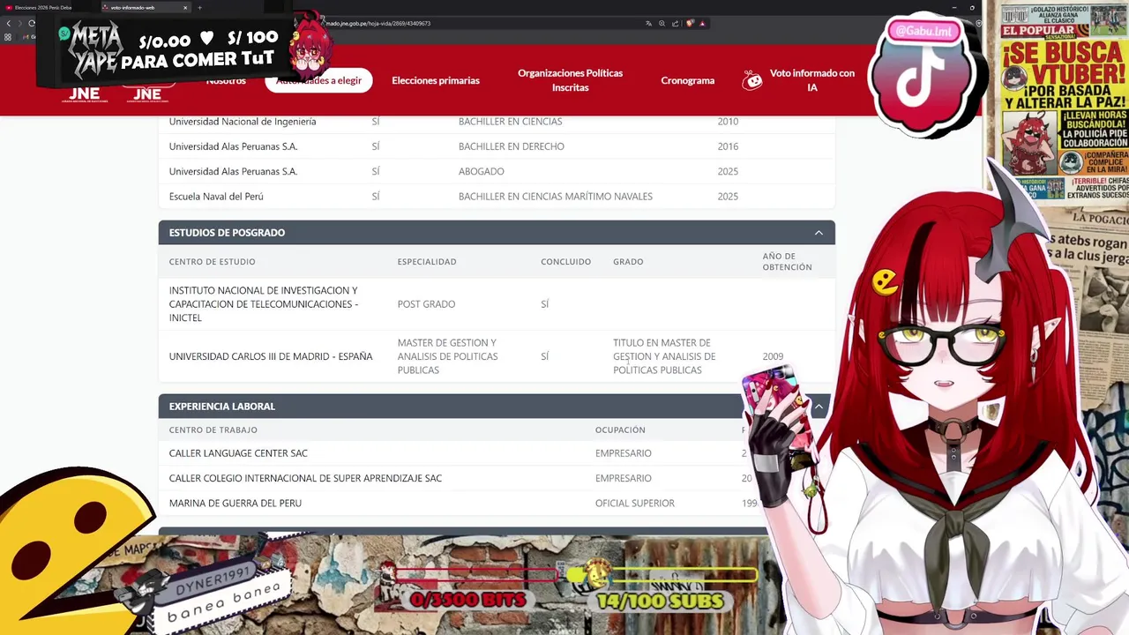
Task: Open the Brave Shields icon
Action: 690,24
